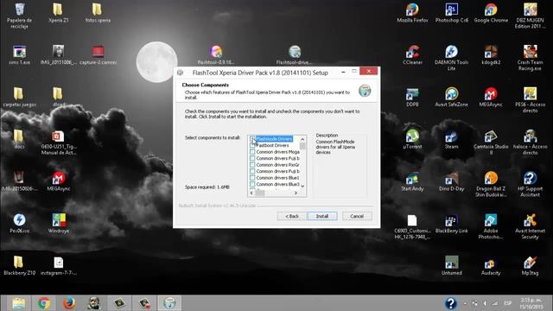This screenshot has width=553, height=311.
Task: Select Crash Team Racing.exe icon
Action: [530, 58]
